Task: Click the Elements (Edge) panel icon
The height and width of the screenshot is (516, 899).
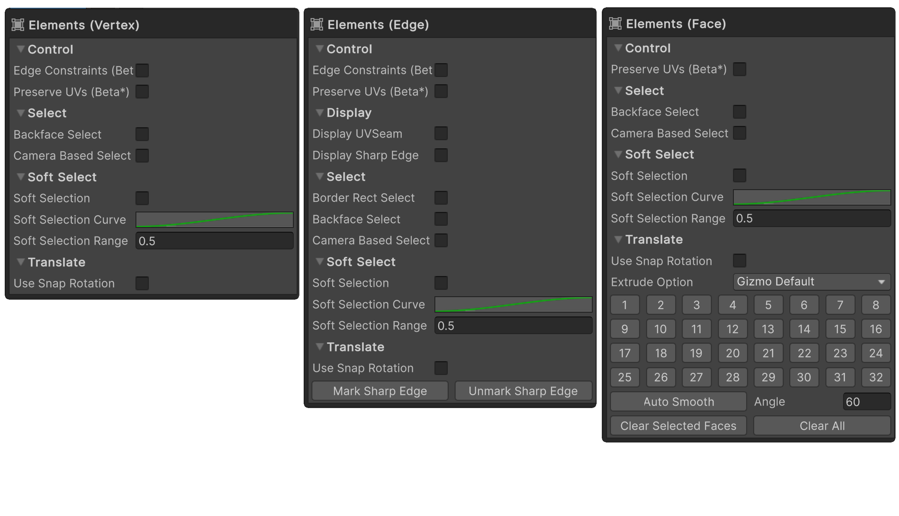Action: click(x=317, y=25)
